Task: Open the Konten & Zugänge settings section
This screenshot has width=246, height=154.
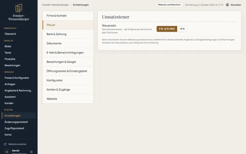Action: 68,90
